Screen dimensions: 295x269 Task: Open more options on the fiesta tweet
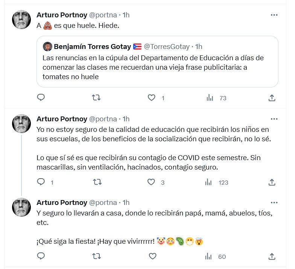tap(274, 202)
